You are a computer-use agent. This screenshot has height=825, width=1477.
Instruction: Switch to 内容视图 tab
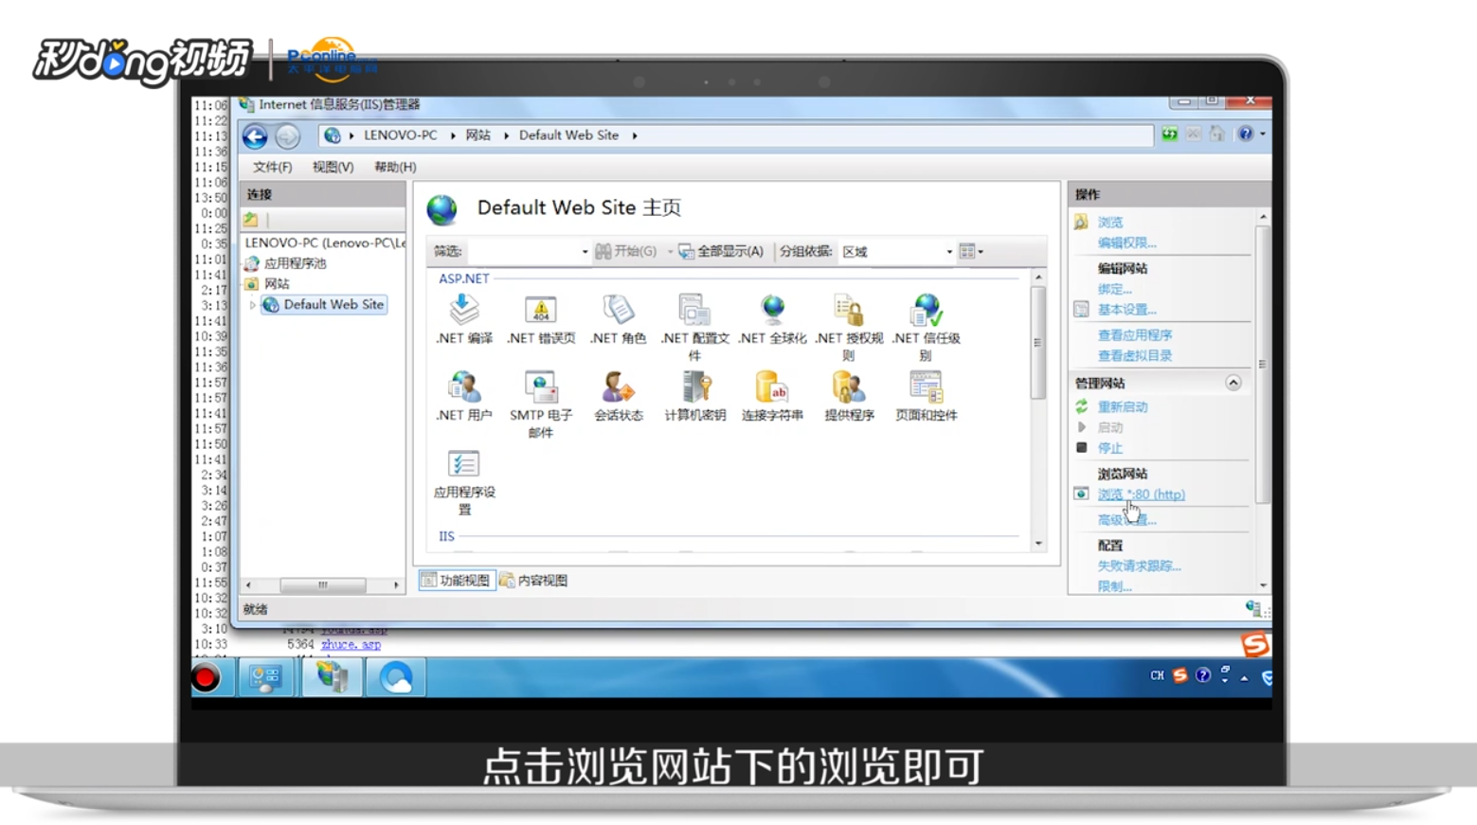[x=533, y=581]
